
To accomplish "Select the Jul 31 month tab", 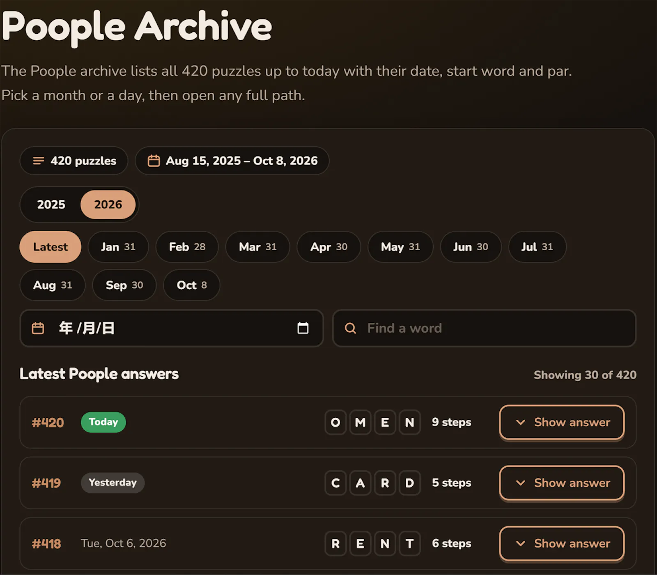I will point(537,247).
